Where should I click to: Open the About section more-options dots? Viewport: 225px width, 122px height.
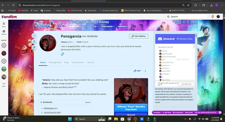coord(145,71)
